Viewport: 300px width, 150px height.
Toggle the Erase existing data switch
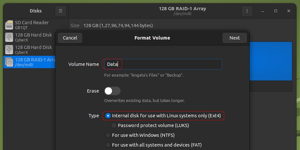(x=112, y=91)
